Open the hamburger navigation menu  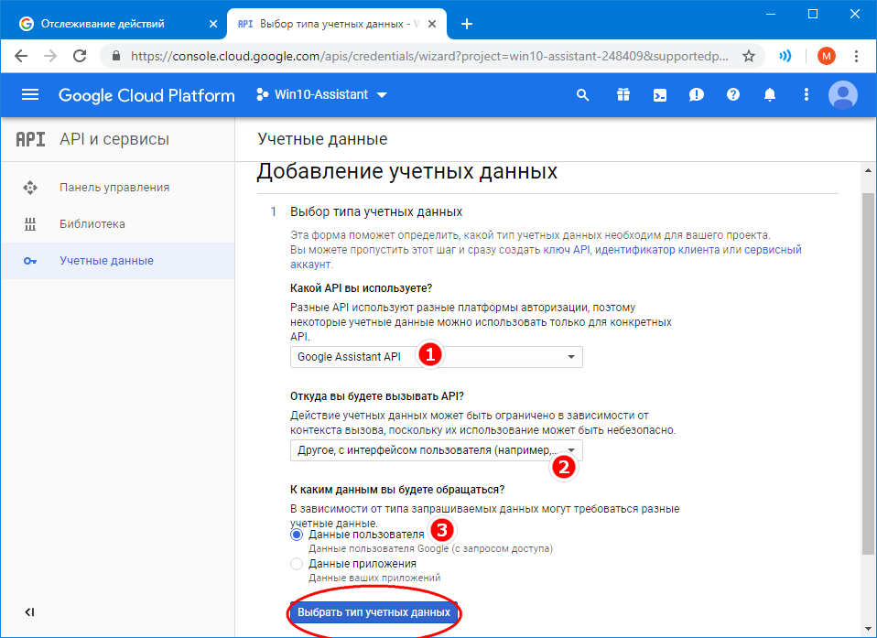pyautogui.click(x=30, y=95)
